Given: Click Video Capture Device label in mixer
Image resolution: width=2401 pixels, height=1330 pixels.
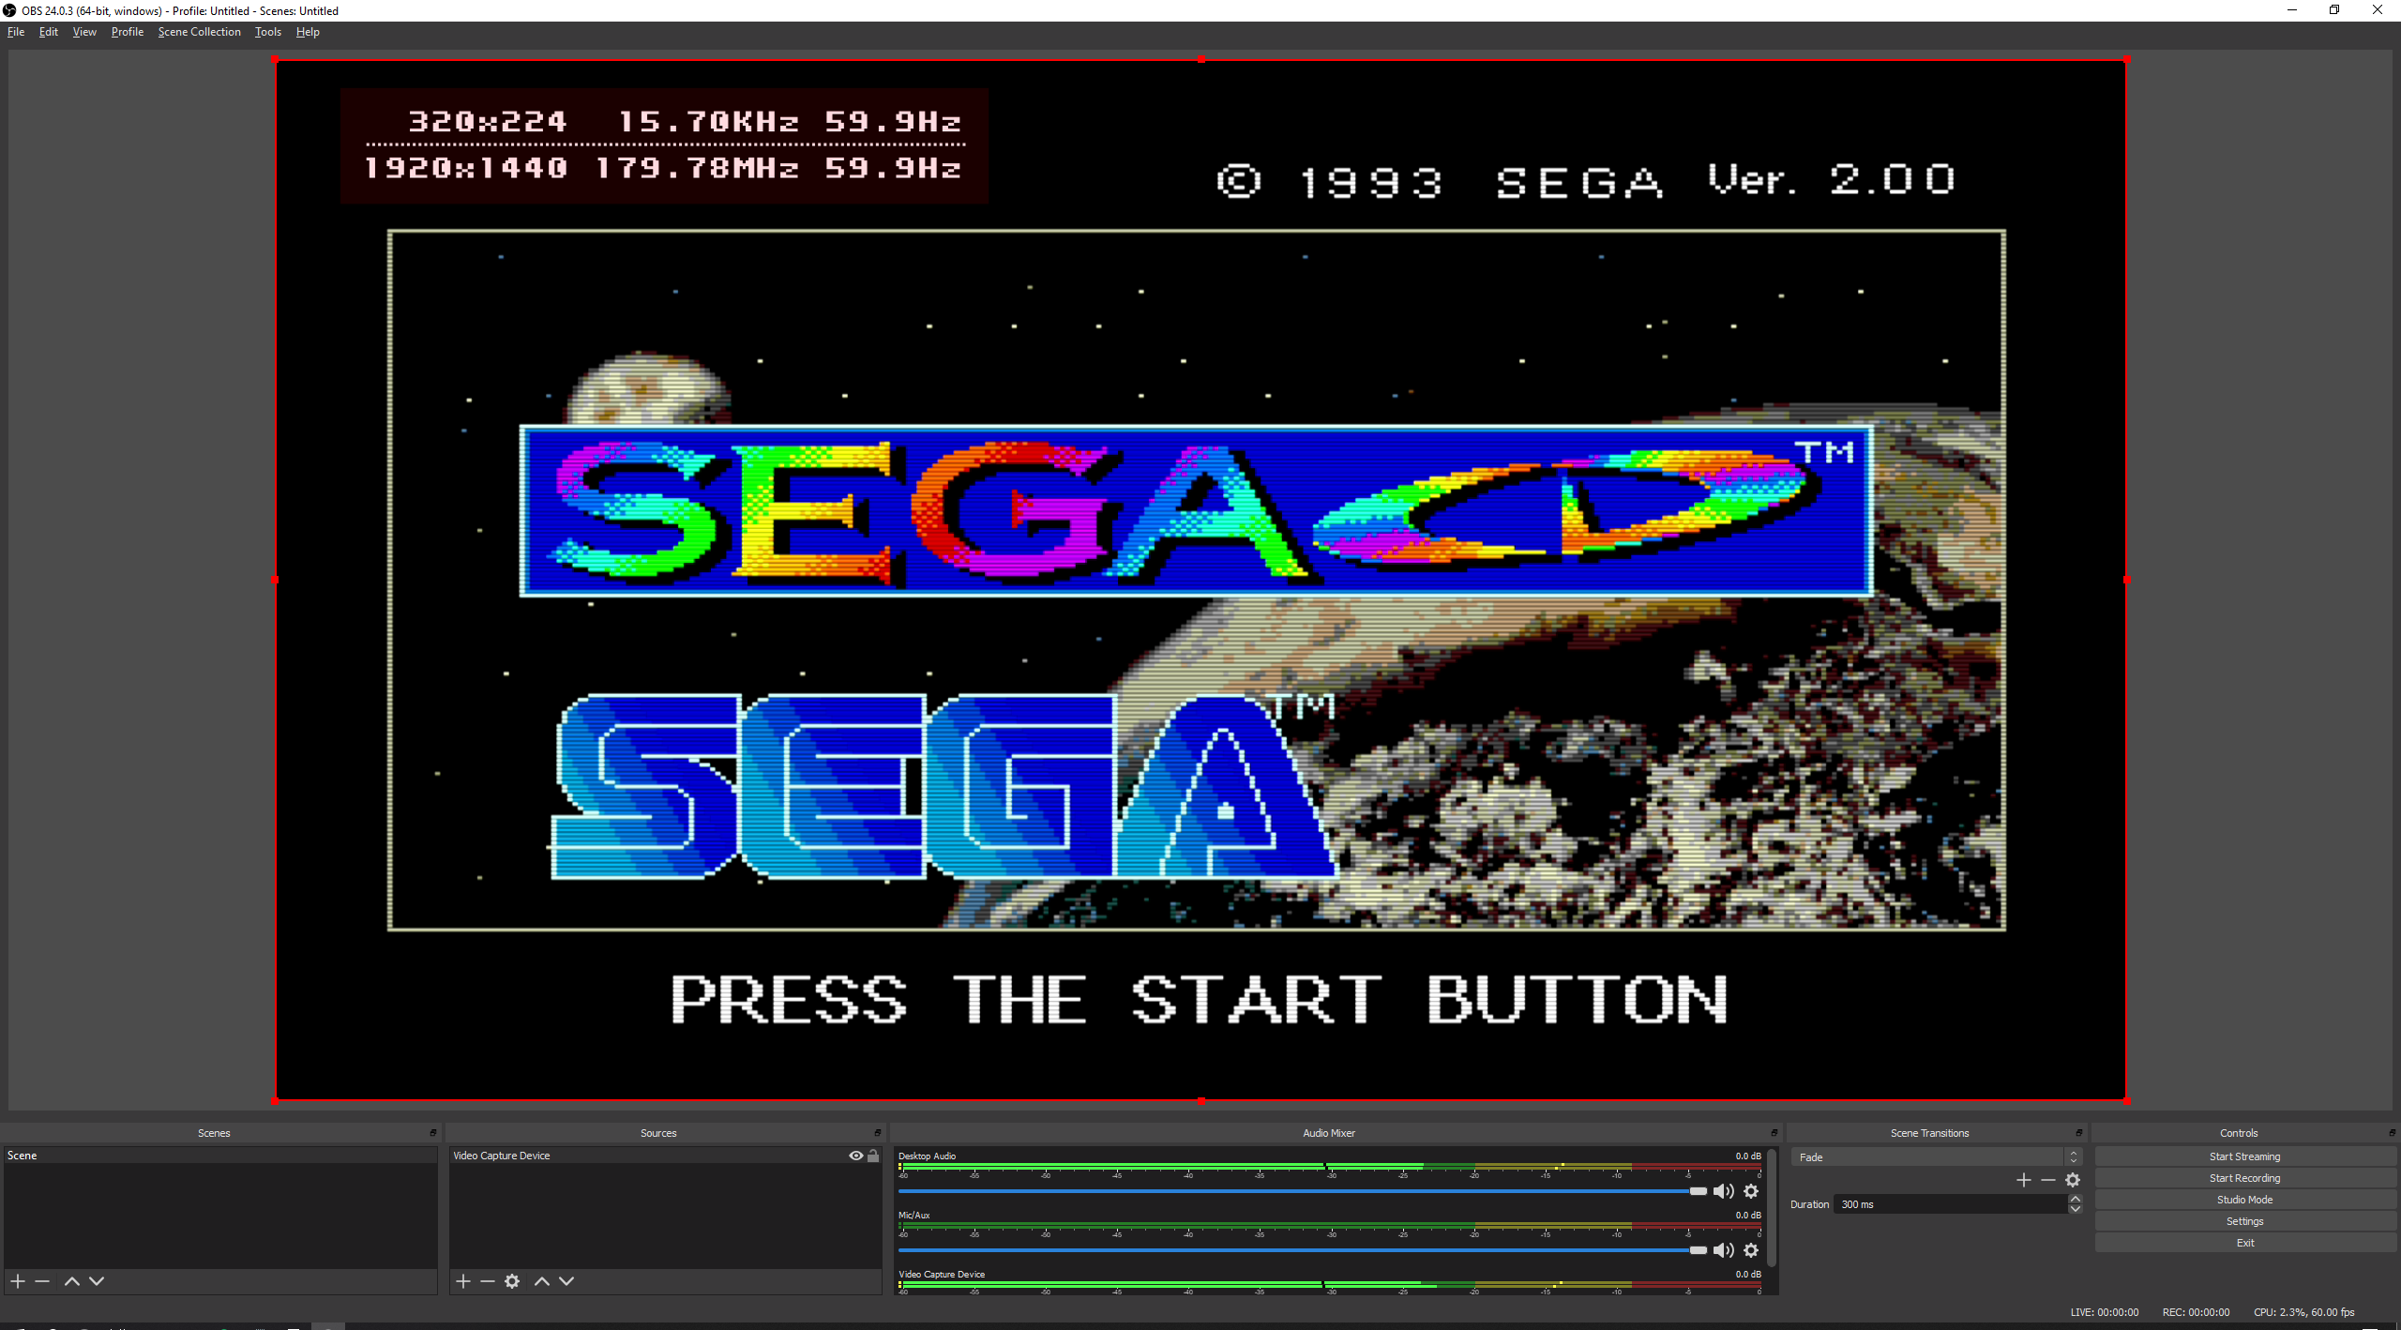Looking at the screenshot, I should pos(942,1274).
